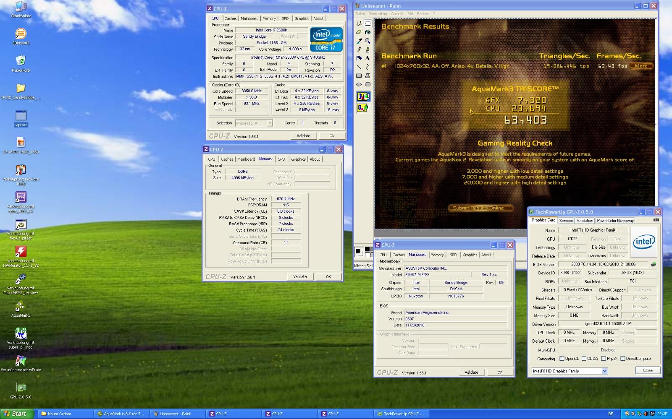
Task: Open the Validation tab in GPU-Z
Action: pyautogui.click(x=585, y=221)
